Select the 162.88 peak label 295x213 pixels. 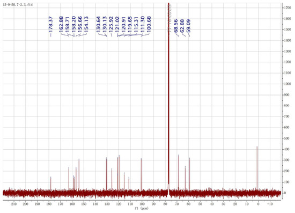tap(61, 24)
